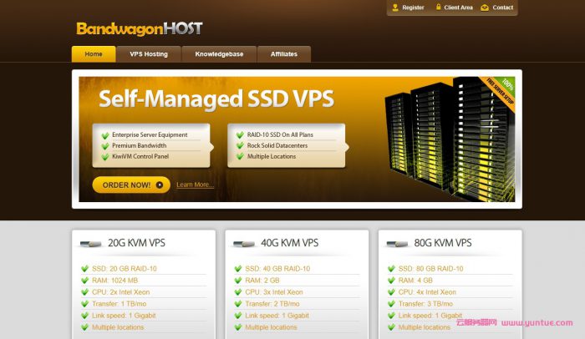
Task: Click the server icon beside 80G KVM VPS
Action: point(397,244)
